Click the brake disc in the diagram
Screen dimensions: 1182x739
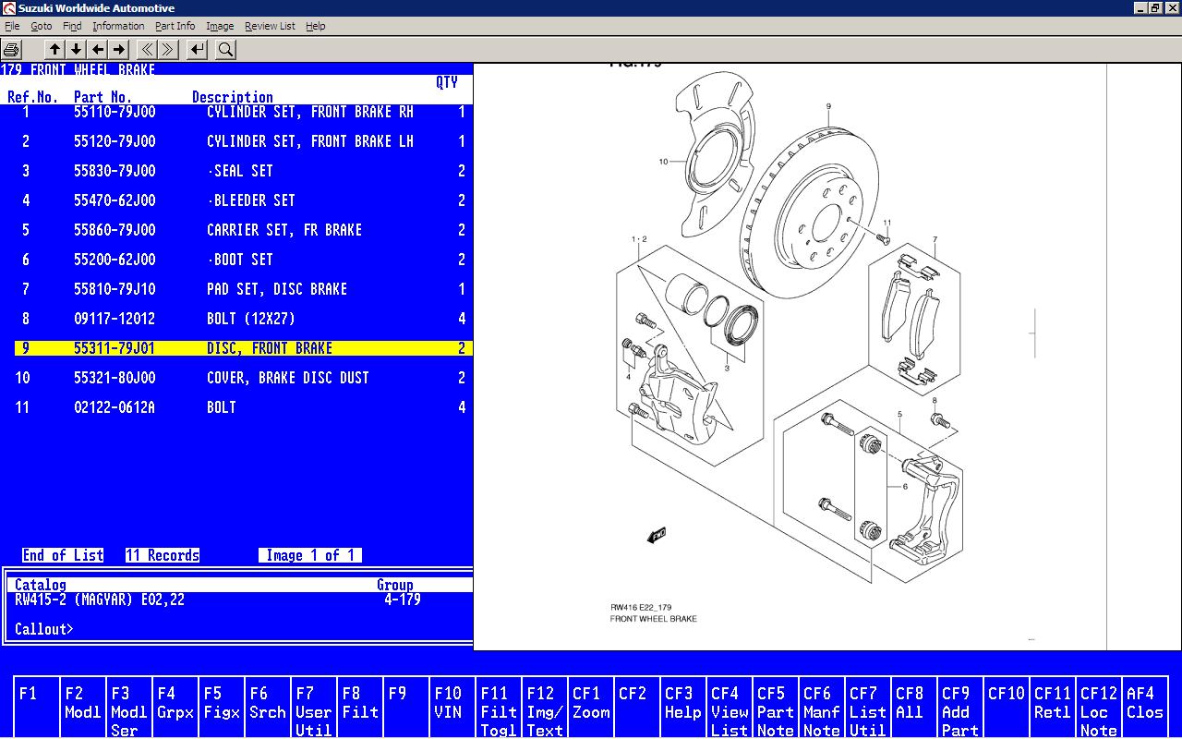(x=807, y=212)
